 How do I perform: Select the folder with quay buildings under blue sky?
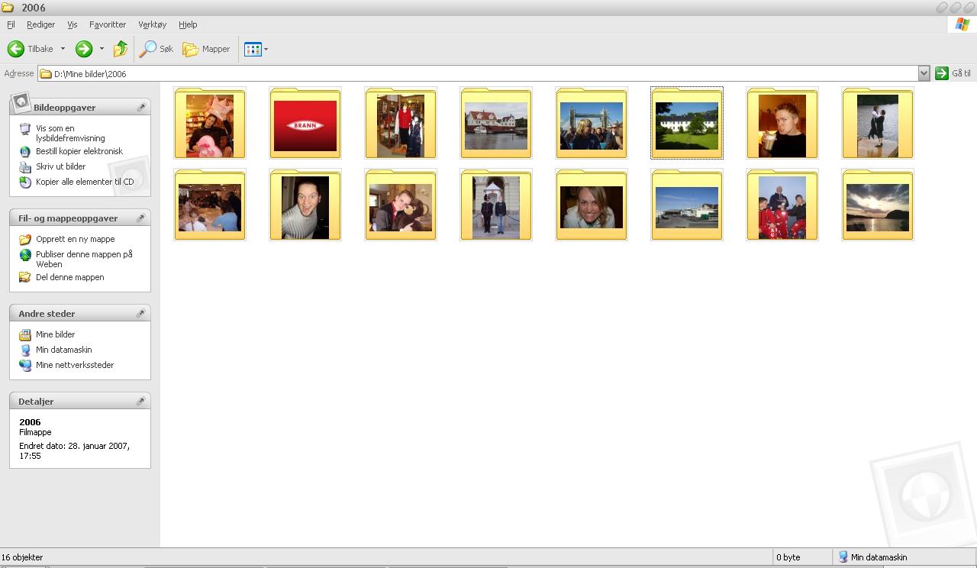687,205
